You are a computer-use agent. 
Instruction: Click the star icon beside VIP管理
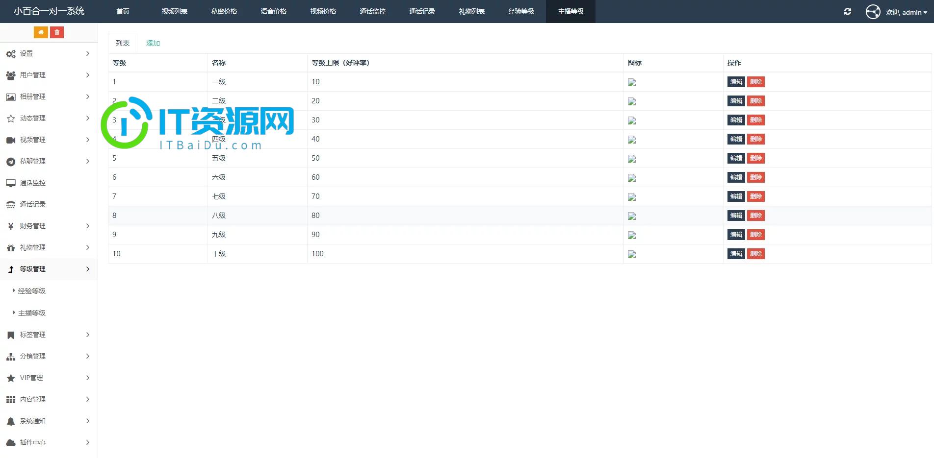coord(11,378)
